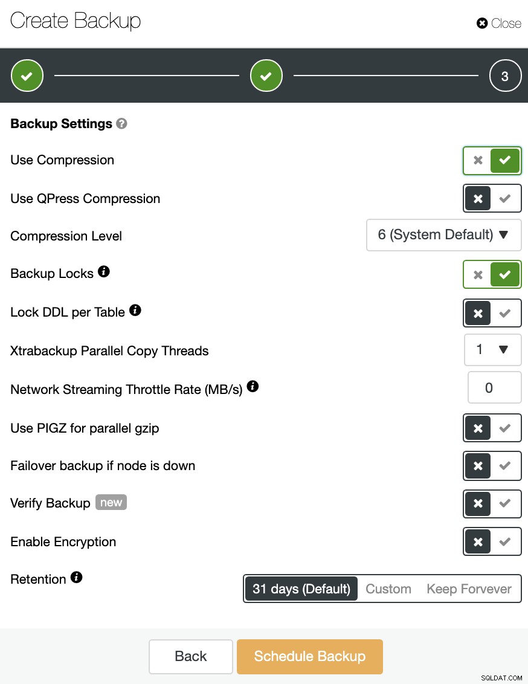
Task: Click the step 3 circle in the wizard
Action: (x=505, y=76)
